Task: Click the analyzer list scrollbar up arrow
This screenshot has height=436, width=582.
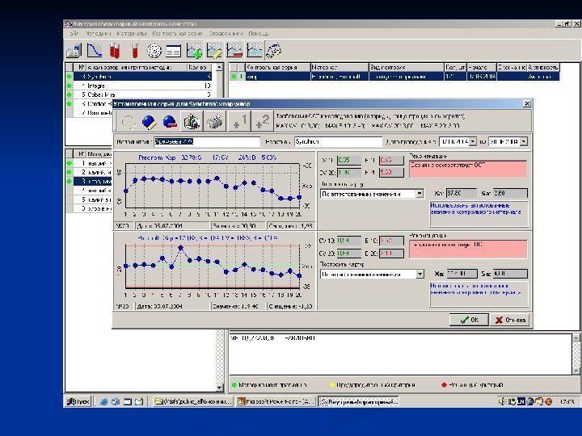Action: [219, 67]
